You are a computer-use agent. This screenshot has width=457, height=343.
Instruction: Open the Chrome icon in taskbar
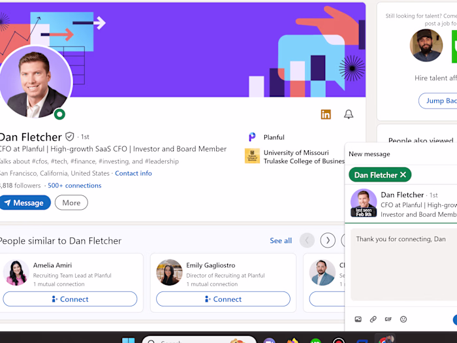click(x=386, y=340)
